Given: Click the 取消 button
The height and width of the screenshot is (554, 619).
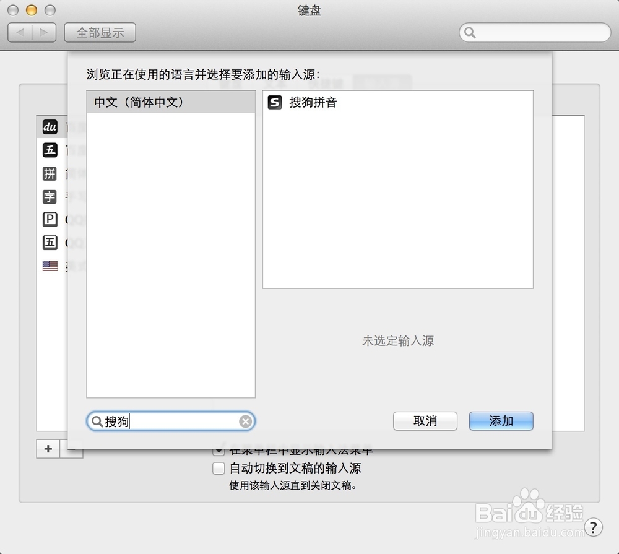Looking at the screenshot, I should [425, 421].
